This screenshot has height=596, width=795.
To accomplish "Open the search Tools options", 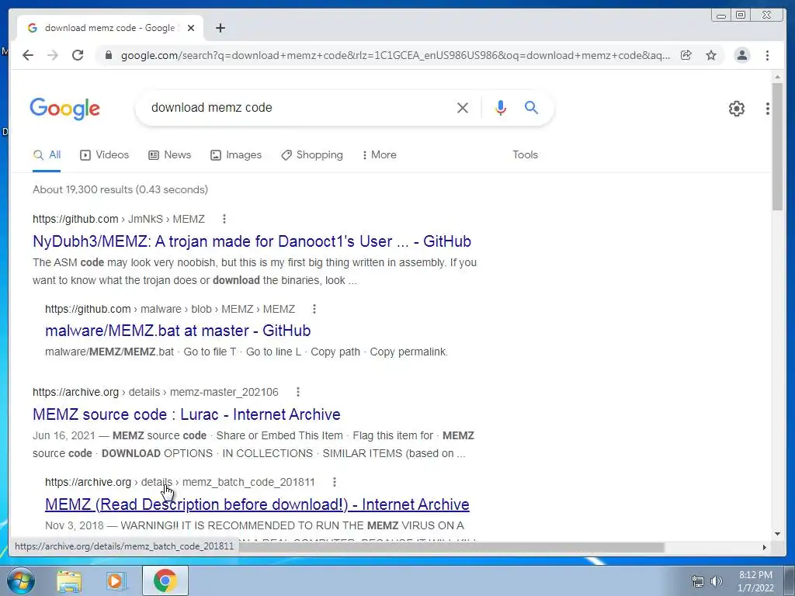I will click(x=526, y=154).
